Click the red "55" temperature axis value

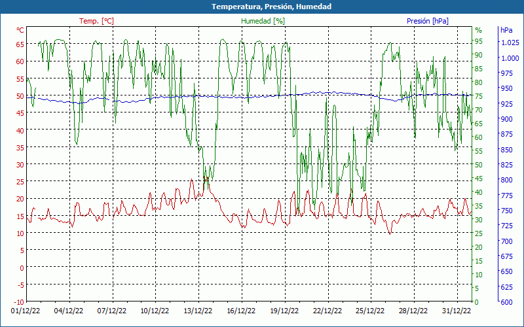(20, 79)
